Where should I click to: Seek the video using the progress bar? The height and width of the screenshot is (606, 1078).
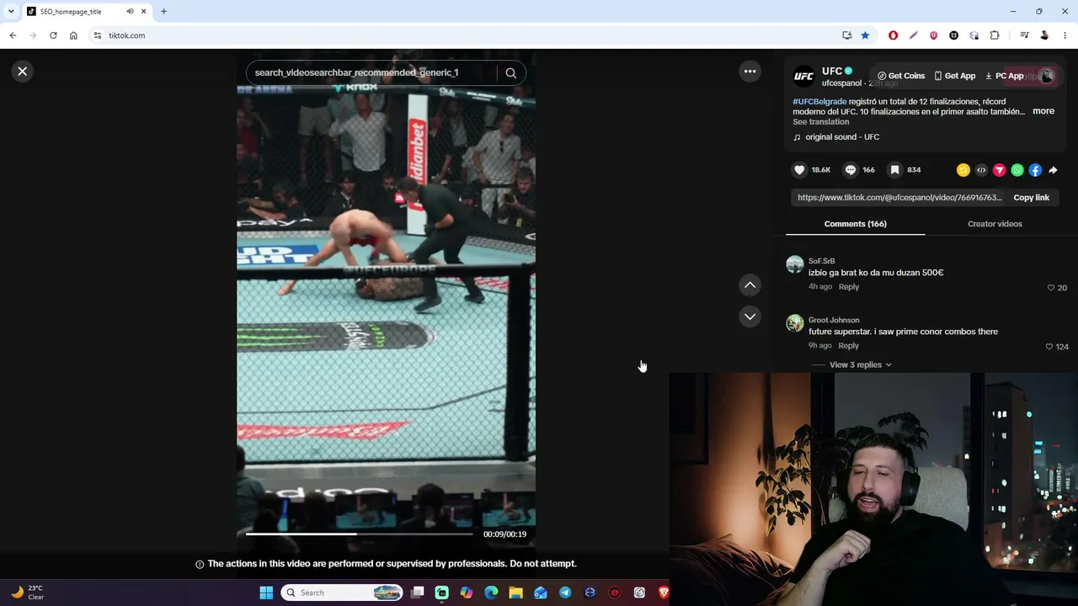point(360,534)
